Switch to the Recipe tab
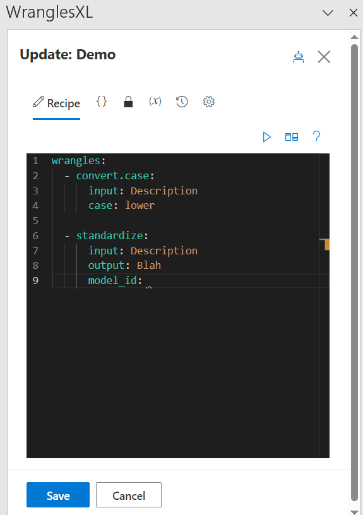Image resolution: width=363 pixels, height=515 pixels. pyautogui.click(x=57, y=103)
